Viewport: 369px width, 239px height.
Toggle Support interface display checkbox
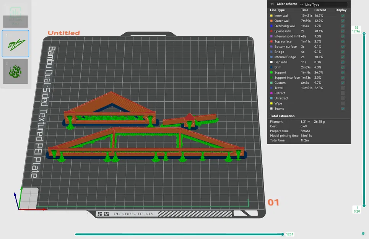343,78
